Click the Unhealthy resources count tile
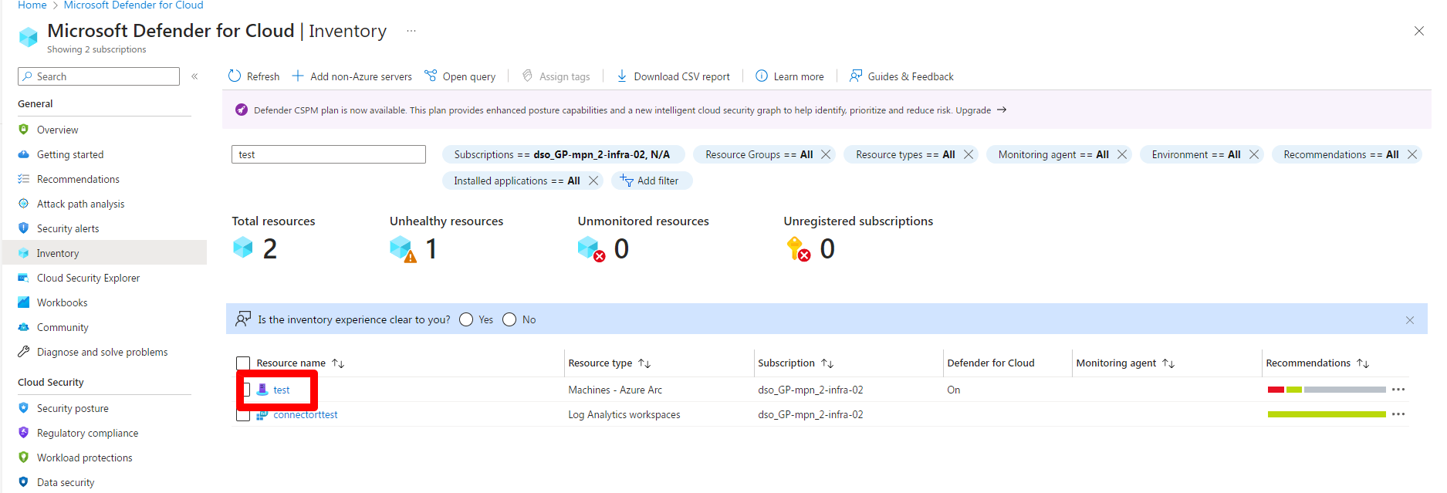 coord(446,238)
